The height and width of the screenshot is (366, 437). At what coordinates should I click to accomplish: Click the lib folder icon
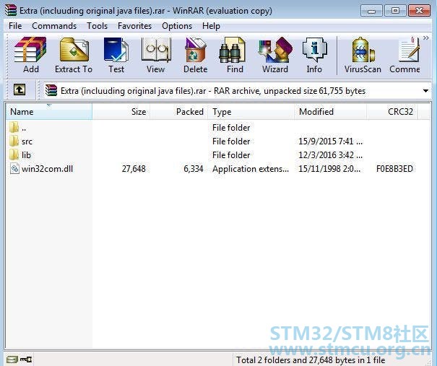14,155
